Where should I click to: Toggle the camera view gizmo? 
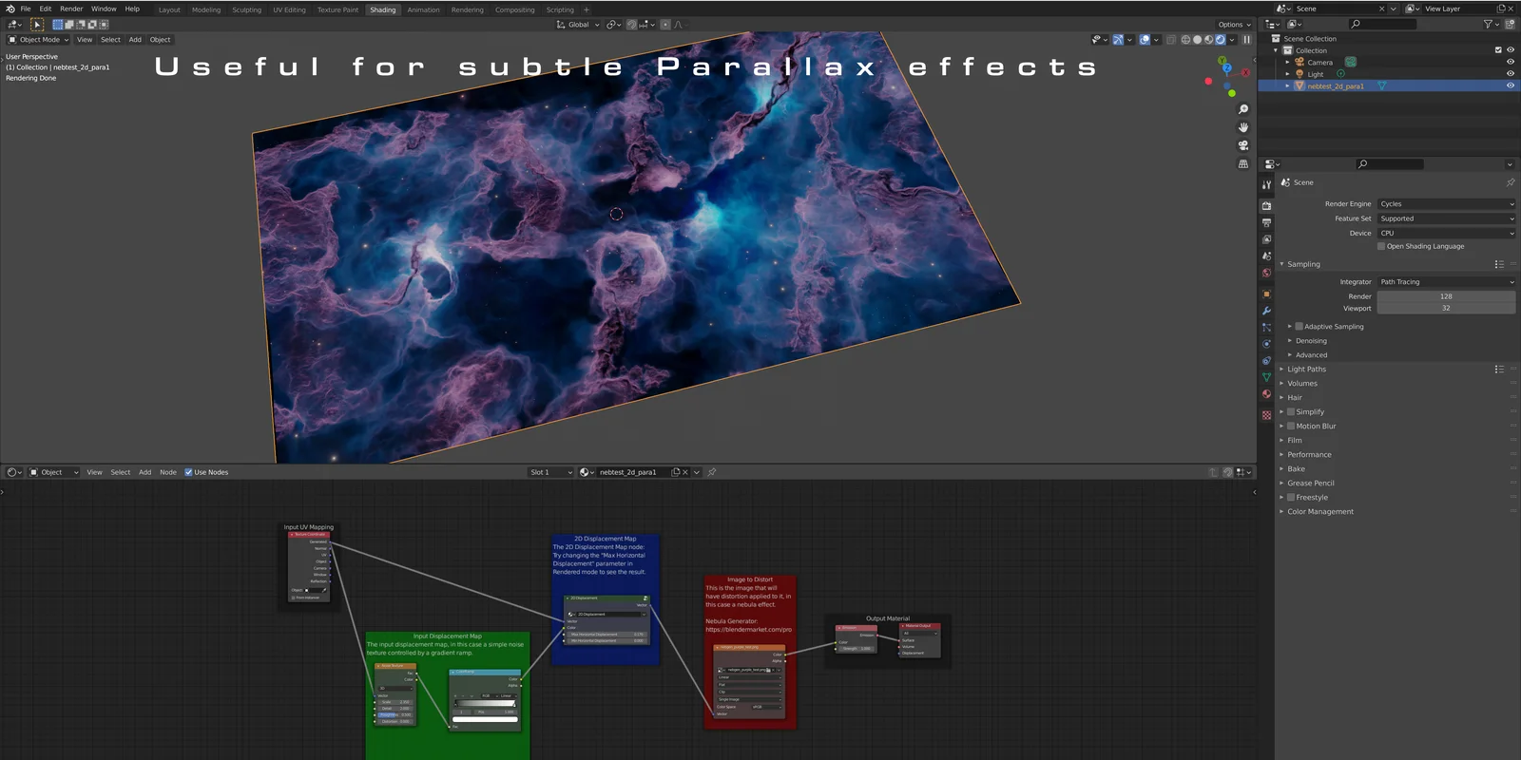tap(1242, 145)
